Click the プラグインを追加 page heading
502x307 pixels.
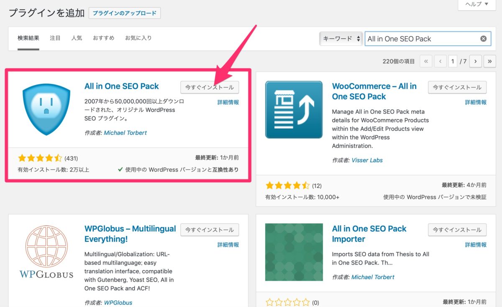pos(46,13)
